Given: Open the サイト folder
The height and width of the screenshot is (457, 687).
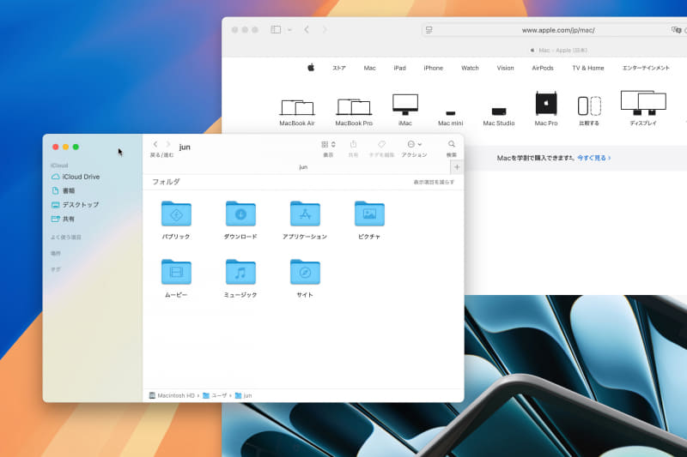Looking at the screenshot, I should tap(305, 272).
